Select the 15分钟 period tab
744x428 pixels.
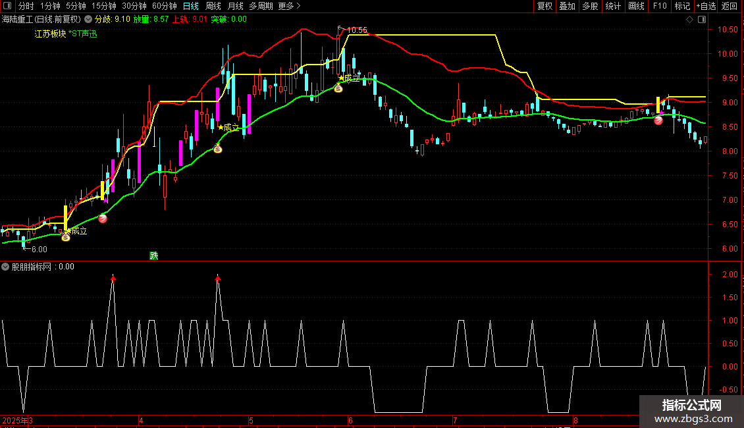pyautogui.click(x=103, y=6)
